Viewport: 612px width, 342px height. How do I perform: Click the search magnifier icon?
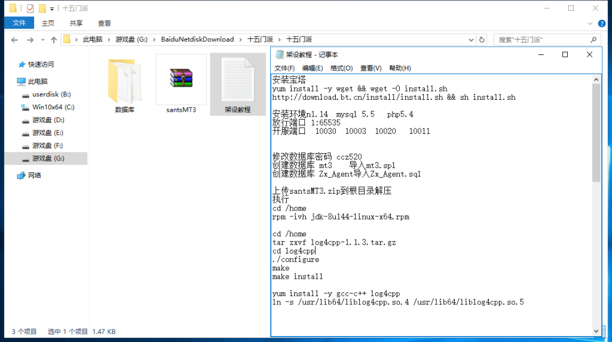(593, 40)
